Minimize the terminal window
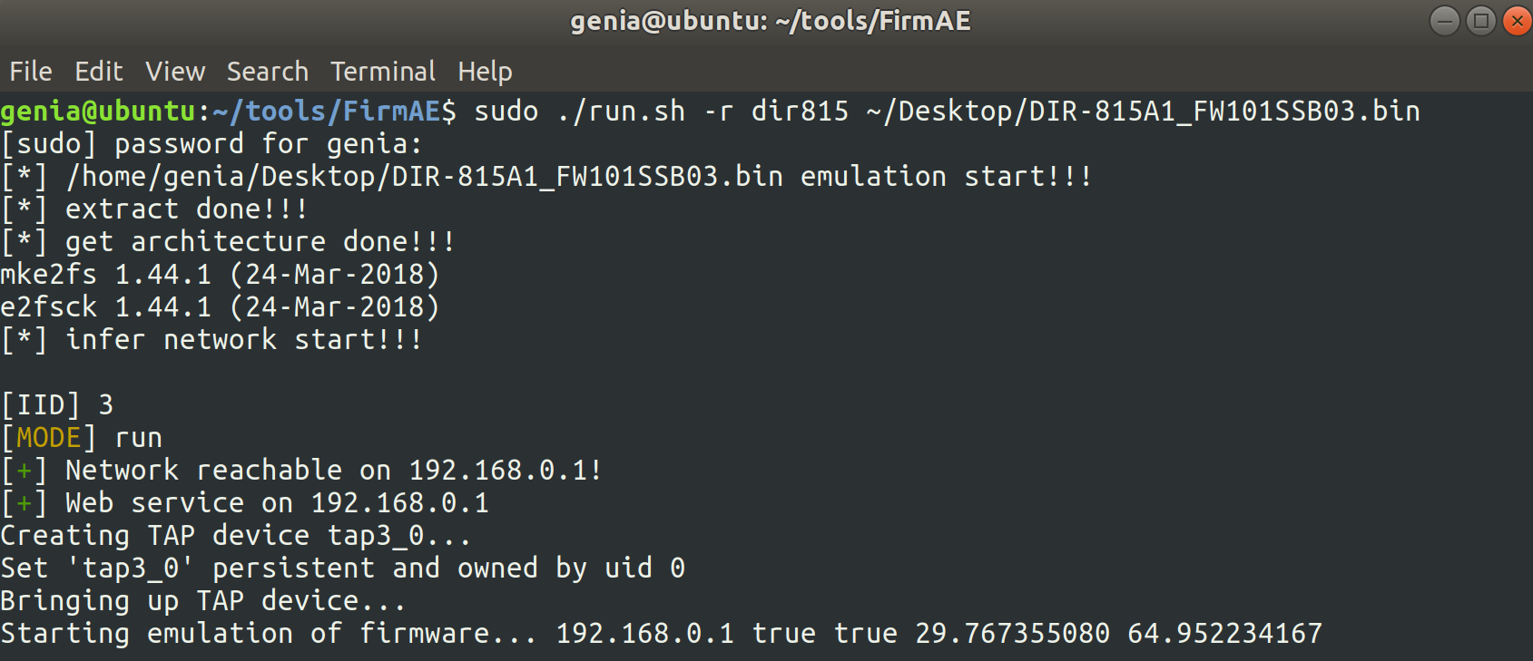 (1444, 20)
